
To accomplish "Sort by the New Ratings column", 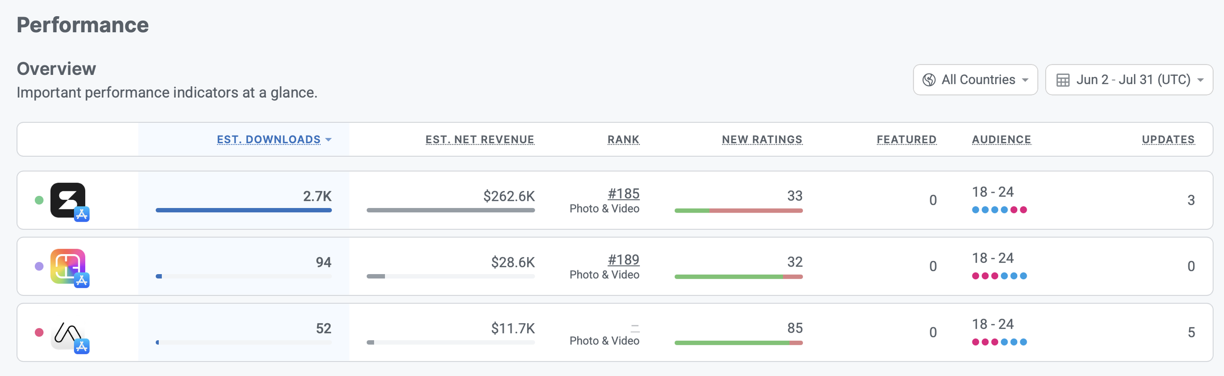I will (762, 140).
